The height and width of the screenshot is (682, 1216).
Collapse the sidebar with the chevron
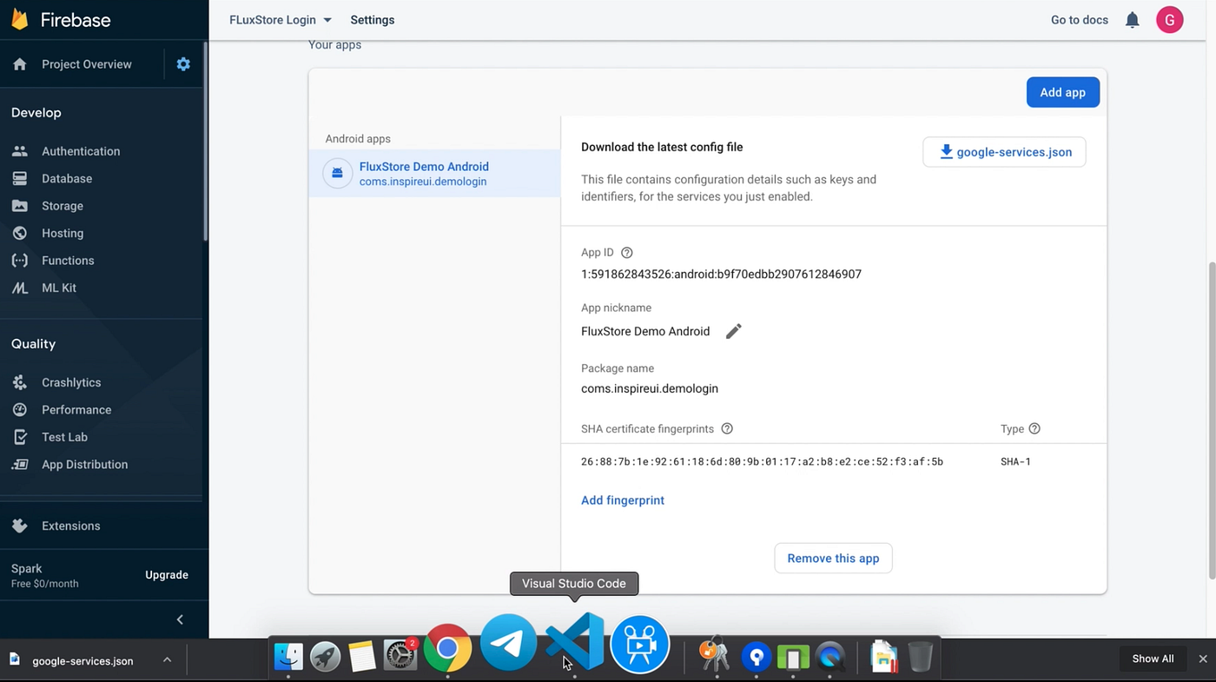click(180, 619)
